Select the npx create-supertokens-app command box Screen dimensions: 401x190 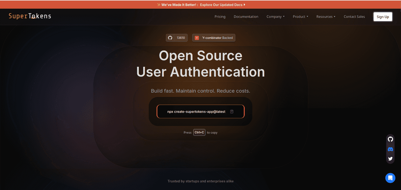click(x=196, y=111)
